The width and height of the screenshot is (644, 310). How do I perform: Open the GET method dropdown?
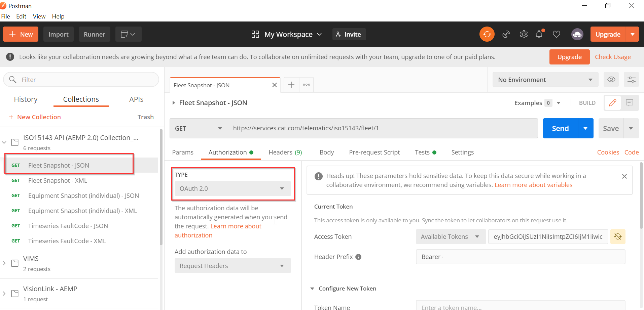(199, 128)
